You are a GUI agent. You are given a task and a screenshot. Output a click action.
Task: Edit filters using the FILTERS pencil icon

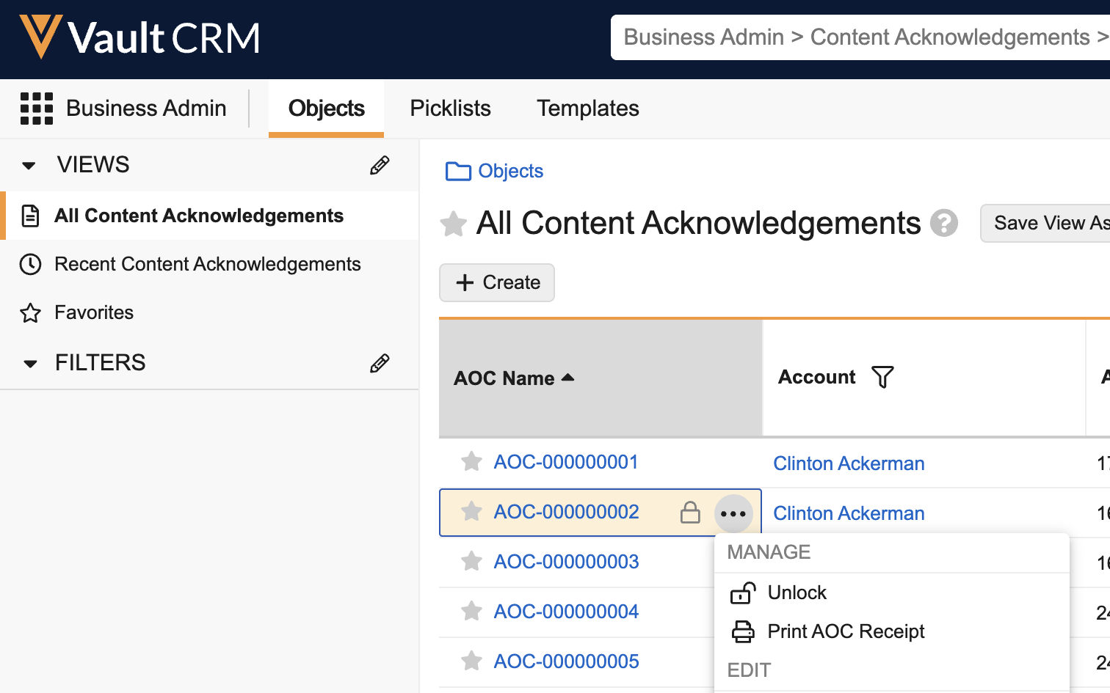[x=380, y=363]
